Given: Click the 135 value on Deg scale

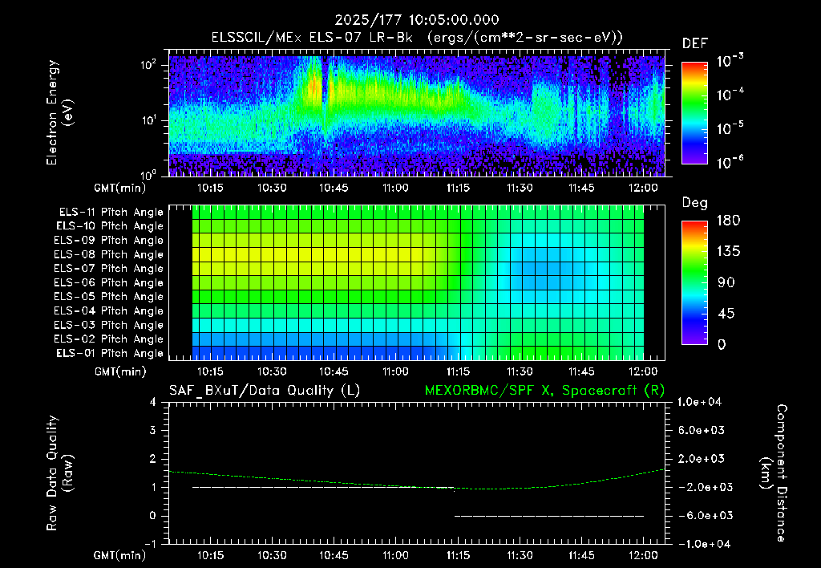Looking at the screenshot, I should tap(728, 252).
